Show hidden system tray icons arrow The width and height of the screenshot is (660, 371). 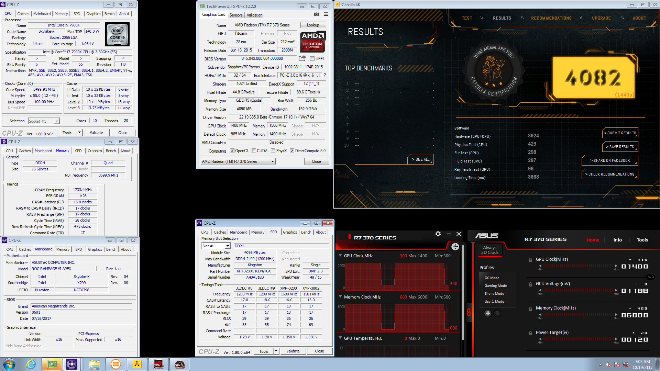(x=601, y=364)
